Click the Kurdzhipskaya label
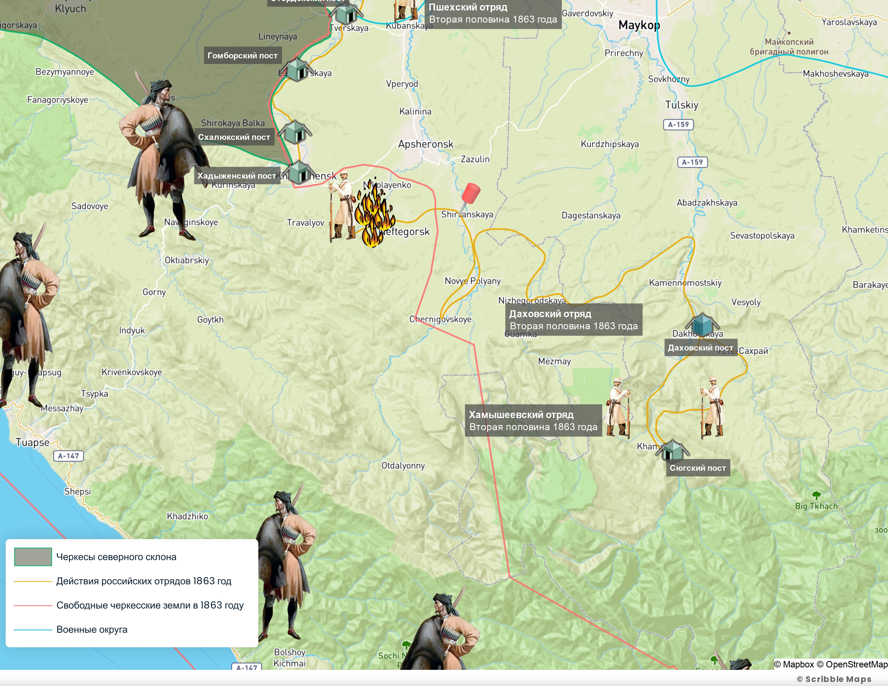888x686 pixels. coord(609,144)
